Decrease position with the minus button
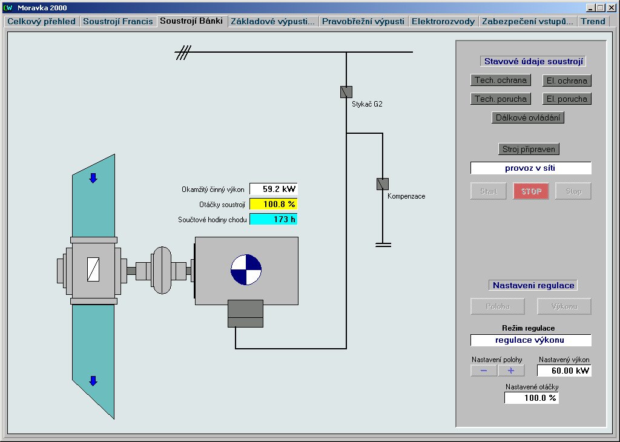This screenshot has height=442, width=620. point(484,371)
